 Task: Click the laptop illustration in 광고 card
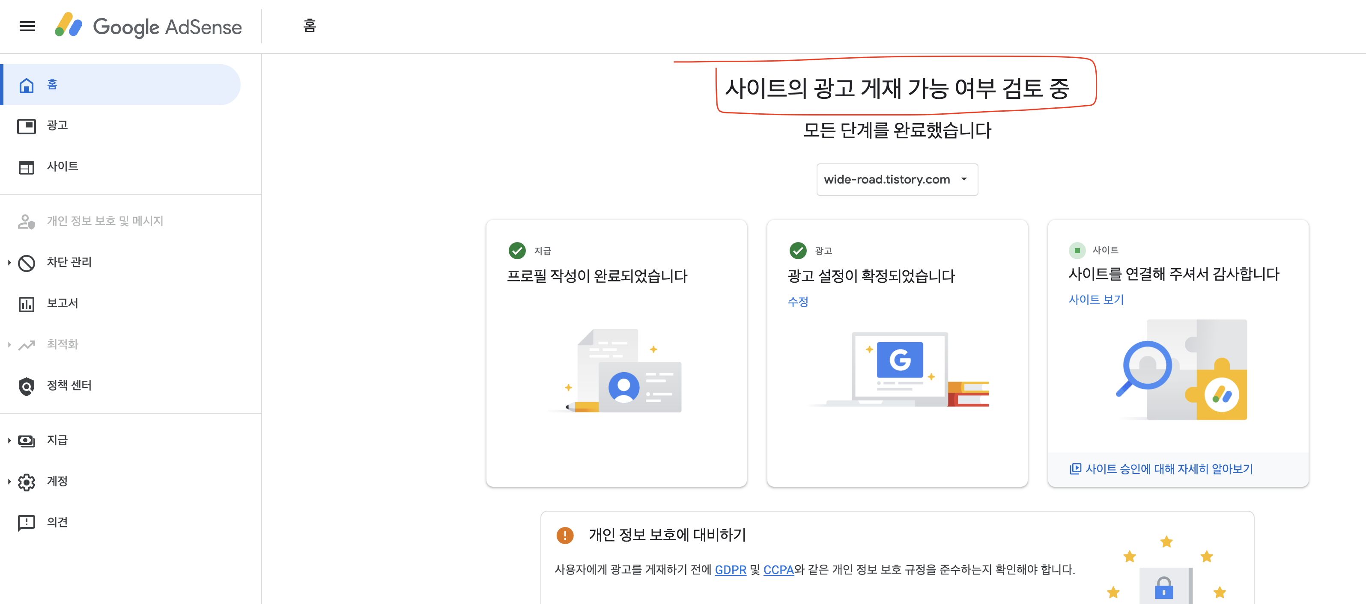coord(898,369)
